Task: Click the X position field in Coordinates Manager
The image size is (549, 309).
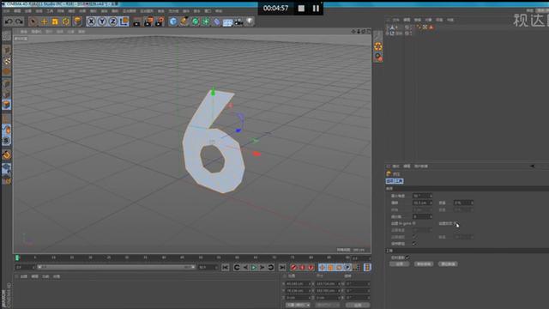Action: coord(298,284)
